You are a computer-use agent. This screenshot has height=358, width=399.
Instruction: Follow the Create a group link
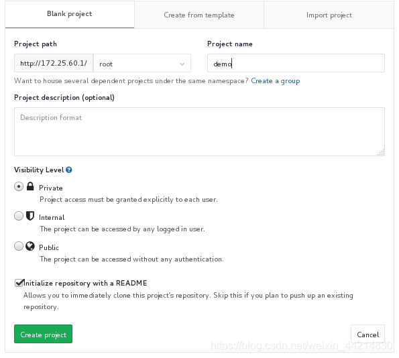(276, 81)
